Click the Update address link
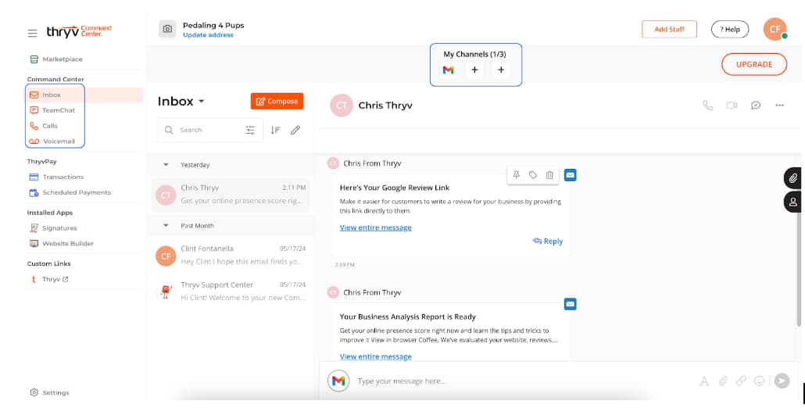Image resolution: width=805 pixels, height=408 pixels. 208,35
